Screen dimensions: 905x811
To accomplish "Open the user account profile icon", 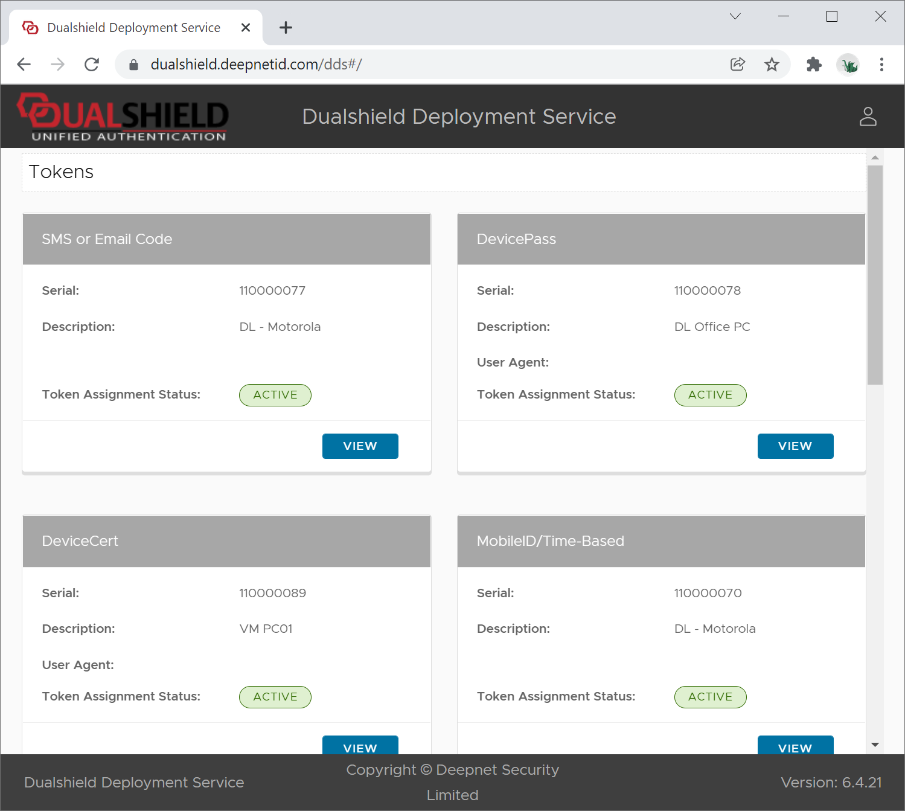I will point(868,117).
